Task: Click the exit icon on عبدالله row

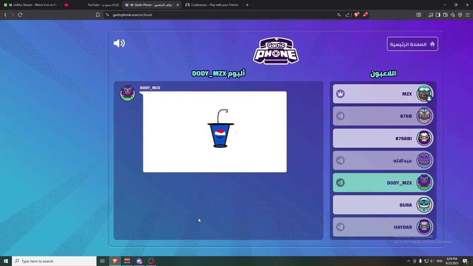Action: pos(340,160)
